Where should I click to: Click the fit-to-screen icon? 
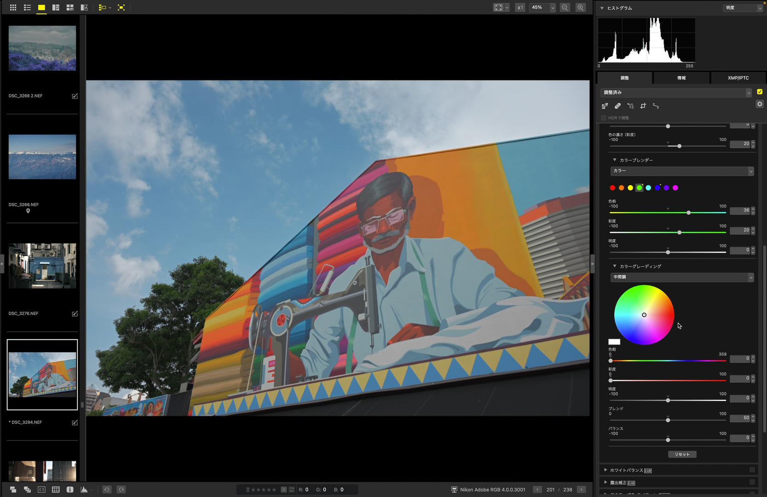[x=498, y=7]
